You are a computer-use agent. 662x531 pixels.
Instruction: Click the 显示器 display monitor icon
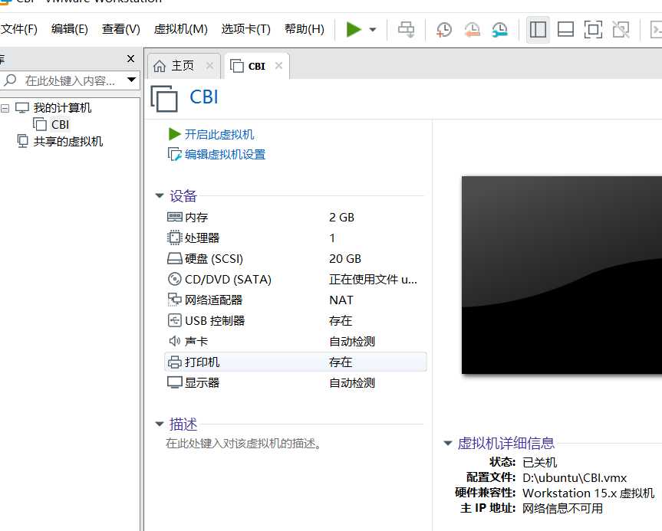pos(174,382)
